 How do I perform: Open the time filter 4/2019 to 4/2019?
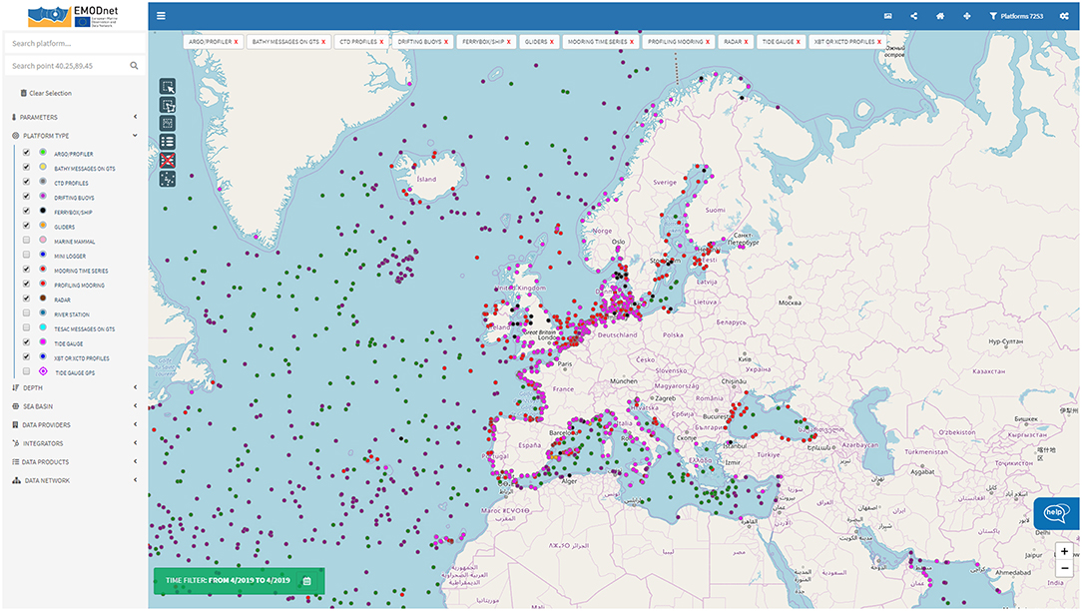tap(239, 581)
